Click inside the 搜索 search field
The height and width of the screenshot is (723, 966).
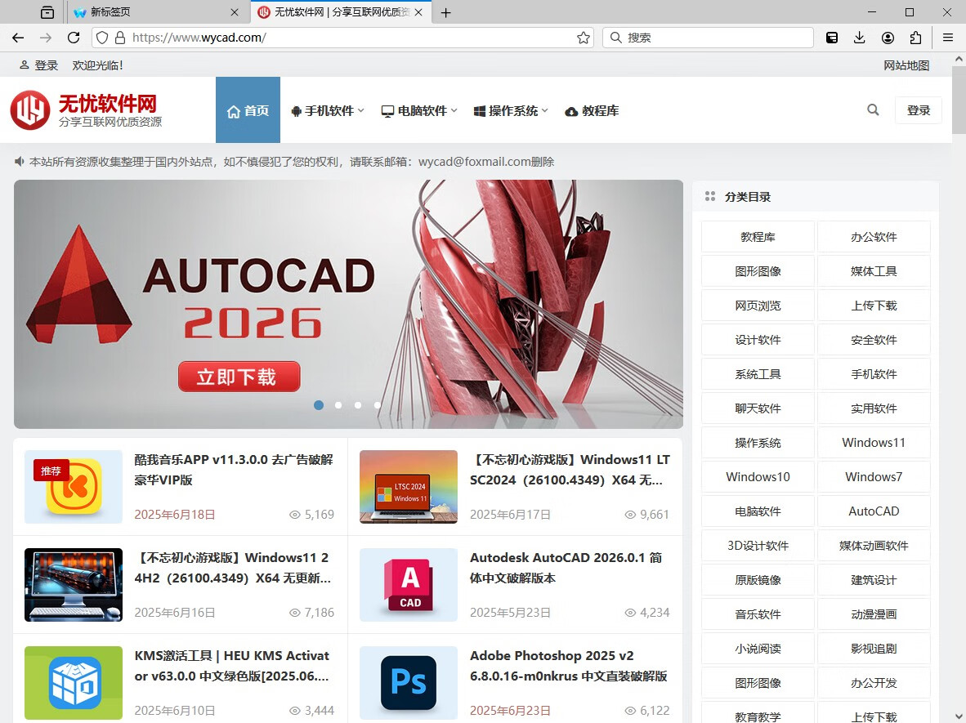[708, 37]
